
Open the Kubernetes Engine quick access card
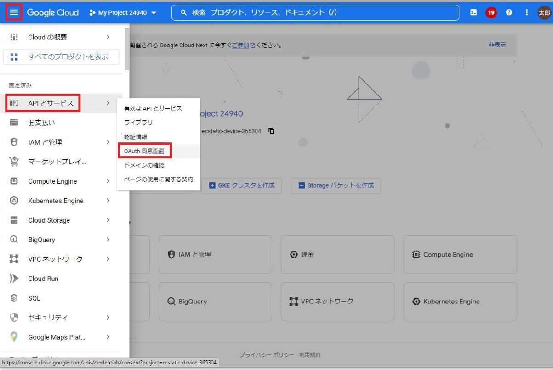pos(460,302)
